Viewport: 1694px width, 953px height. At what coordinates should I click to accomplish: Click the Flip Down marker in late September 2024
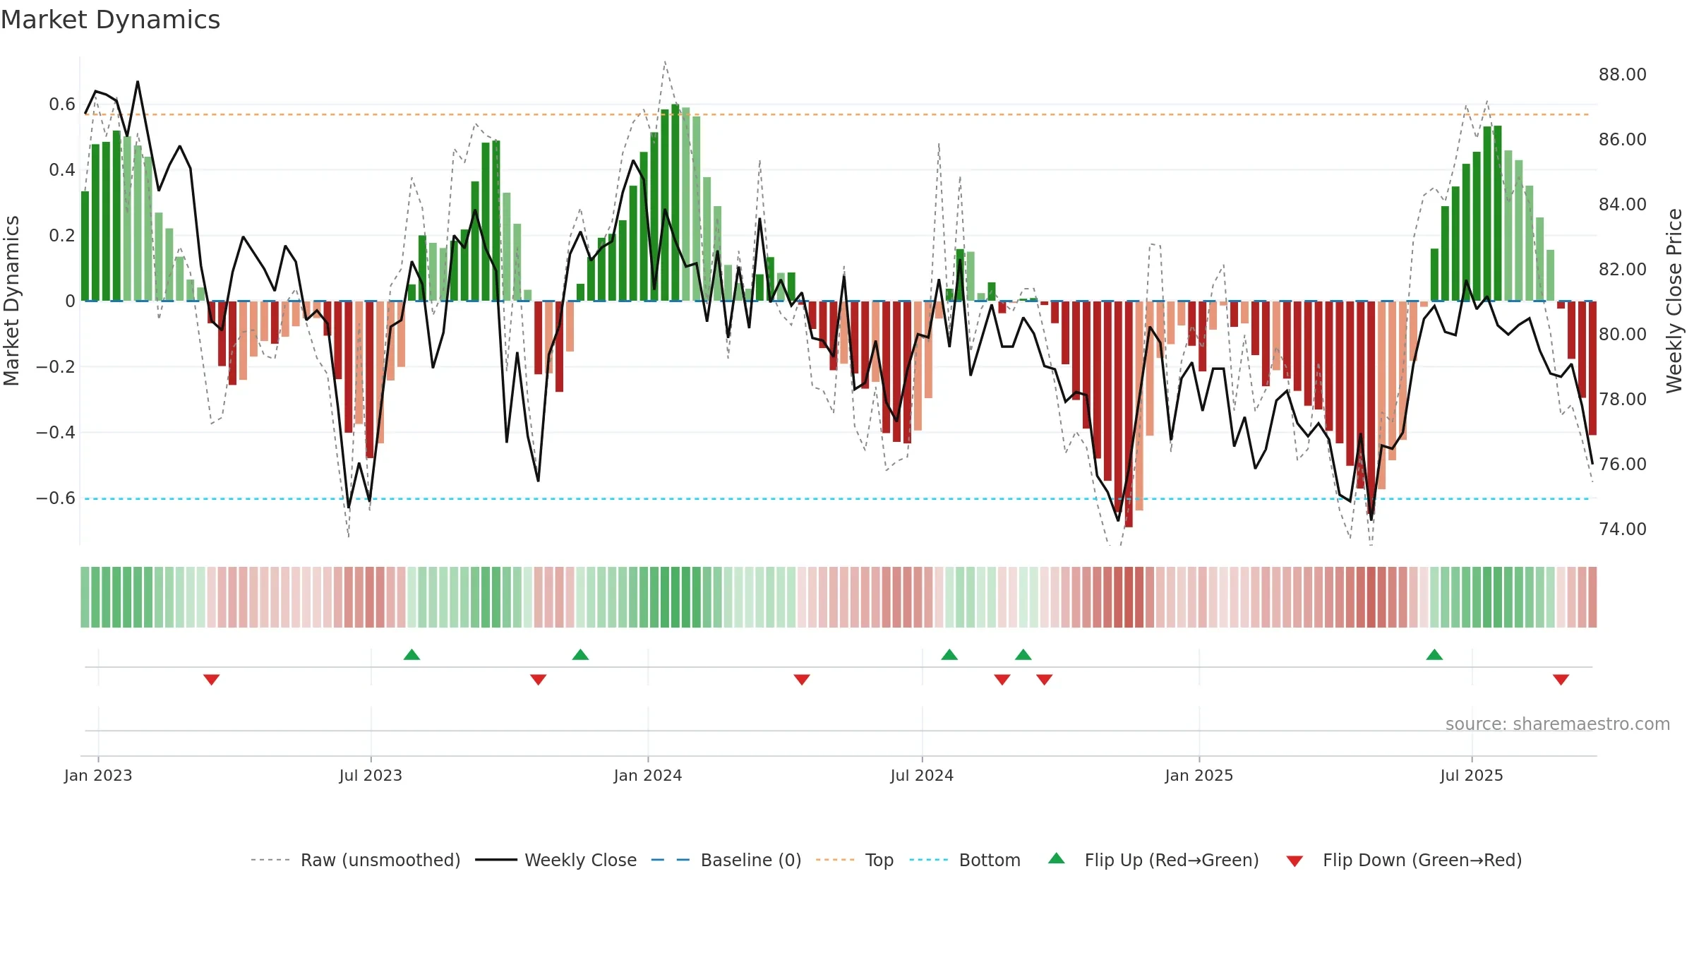tap(1045, 679)
